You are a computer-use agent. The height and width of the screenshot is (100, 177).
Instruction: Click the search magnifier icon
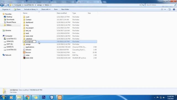coord(175,5)
